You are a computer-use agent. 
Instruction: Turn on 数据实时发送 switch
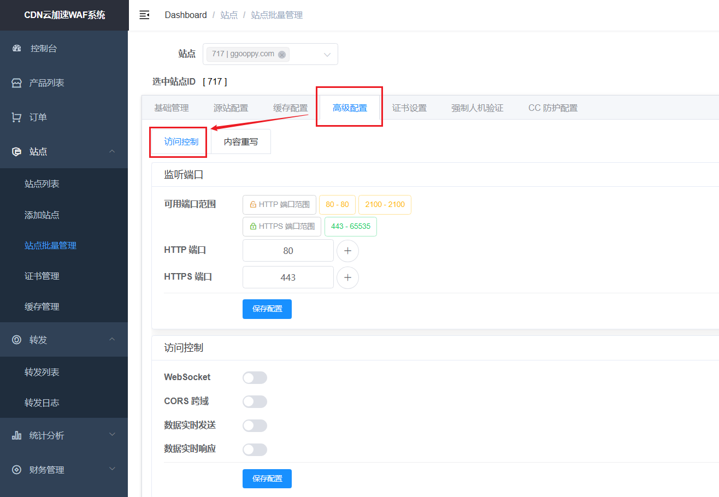coord(255,426)
